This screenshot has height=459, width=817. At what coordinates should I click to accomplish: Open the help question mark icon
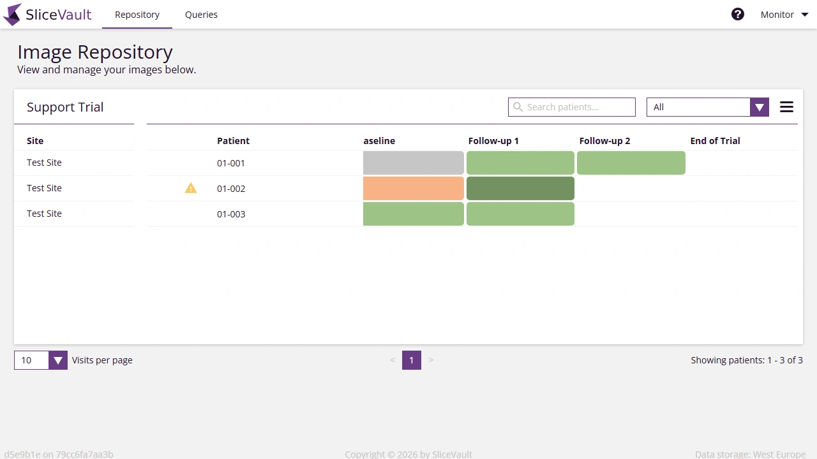point(738,13)
